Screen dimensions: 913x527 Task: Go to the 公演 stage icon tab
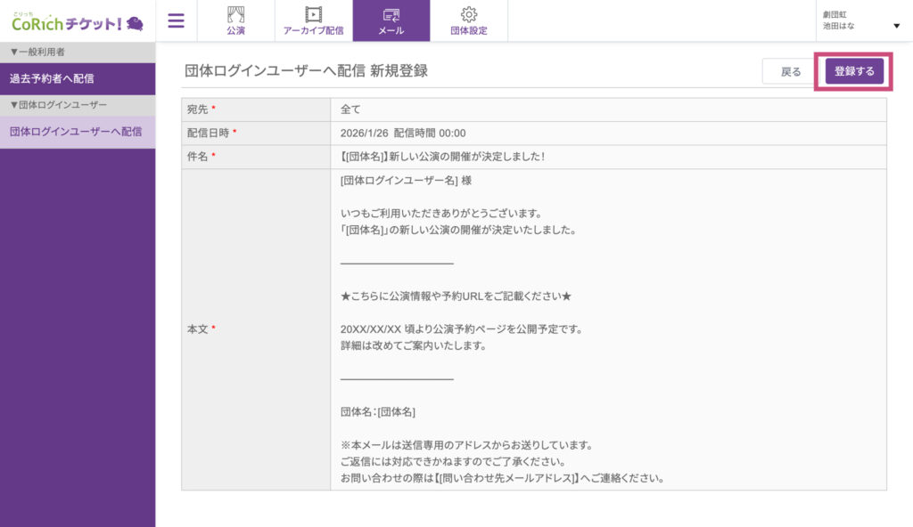[x=235, y=20]
